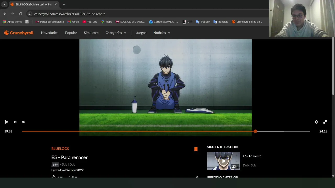The image size is (335, 188).
Task: Expand the Noticias dropdown
Action: pyautogui.click(x=162, y=33)
